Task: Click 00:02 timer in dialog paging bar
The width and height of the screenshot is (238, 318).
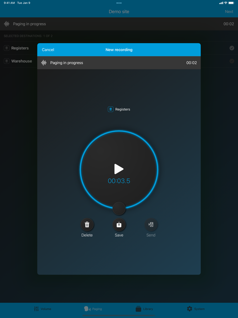Action: (192, 63)
